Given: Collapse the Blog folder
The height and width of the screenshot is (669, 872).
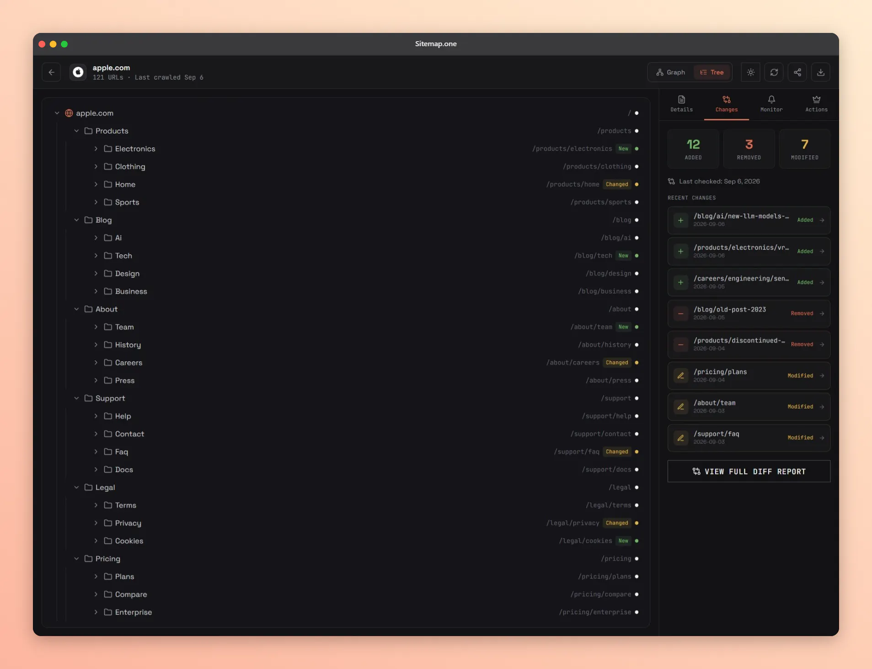Looking at the screenshot, I should [76, 220].
